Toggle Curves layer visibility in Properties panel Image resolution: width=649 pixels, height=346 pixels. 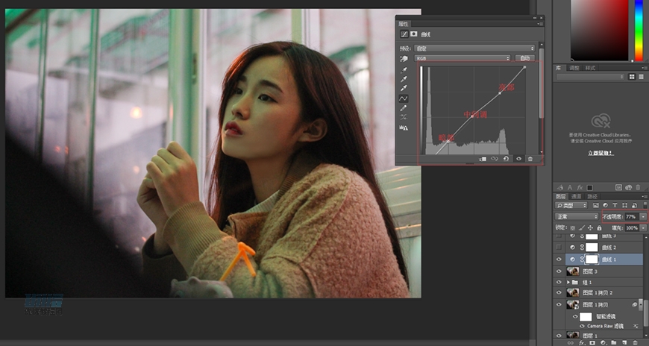pyautogui.click(x=518, y=159)
